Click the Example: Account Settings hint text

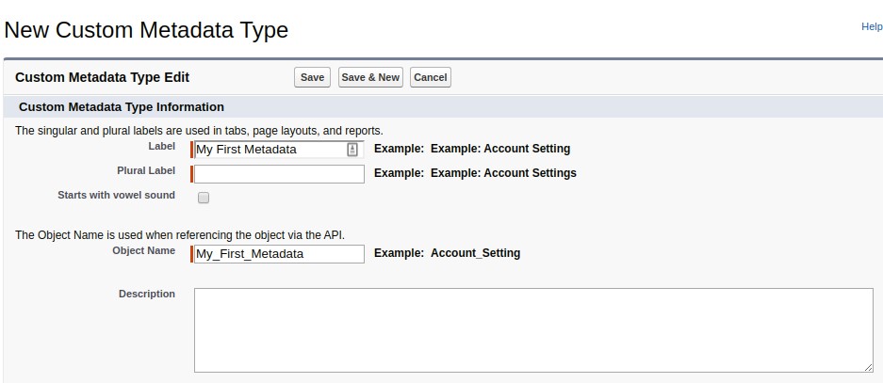coord(503,173)
